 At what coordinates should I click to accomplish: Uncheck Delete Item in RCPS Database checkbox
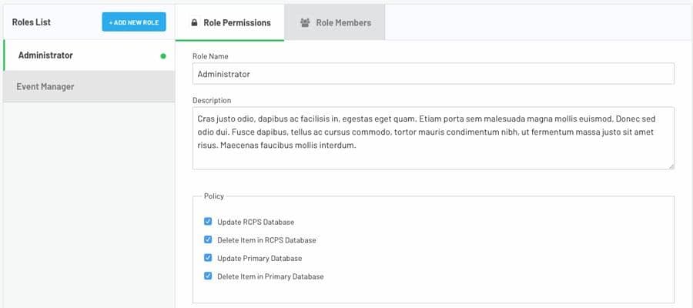tap(208, 239)
